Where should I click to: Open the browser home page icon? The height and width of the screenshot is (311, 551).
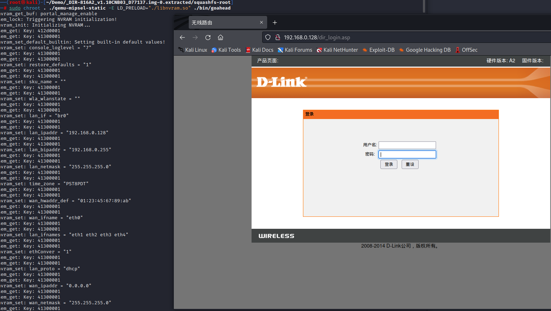(x=220, y=37)
